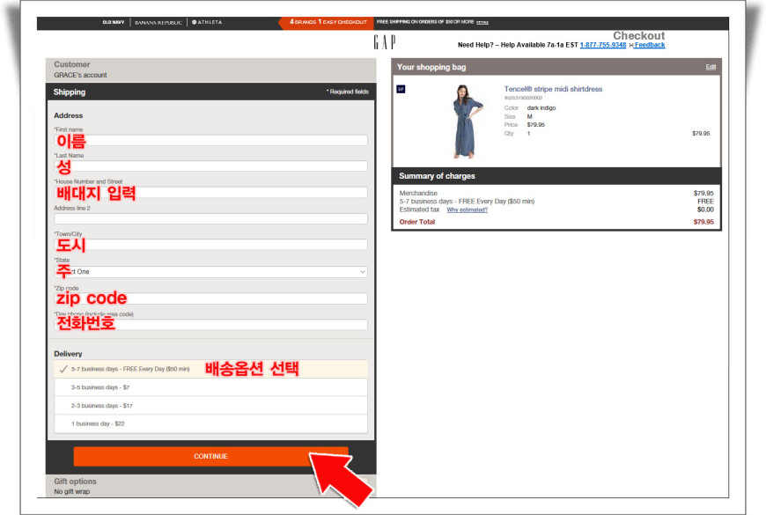The height and width of the screenshot is (515, 766).
Task: Click the Summary of charges header
Action: click(x=556, y=176)
